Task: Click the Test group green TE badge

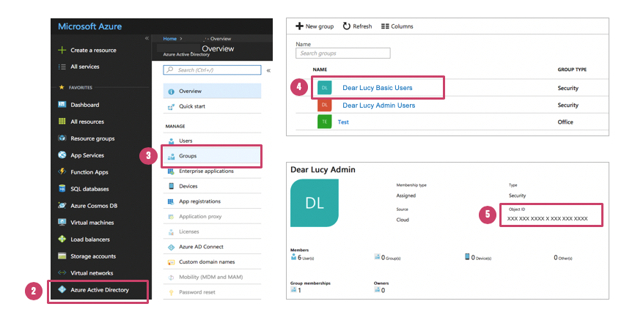Action: coord(325,122)
